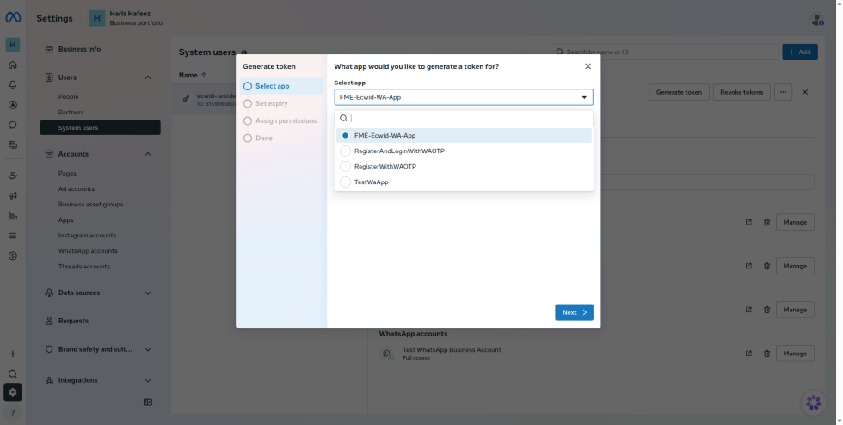Expand Brand safety and suitability section

click(x=148, y=349)
